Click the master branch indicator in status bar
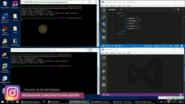Viewport: 185px width, 104px height. tap(106, 46)
